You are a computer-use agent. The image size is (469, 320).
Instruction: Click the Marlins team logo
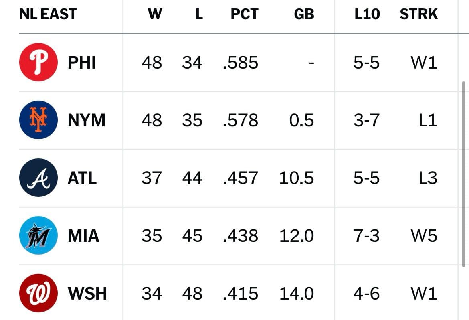38,235
